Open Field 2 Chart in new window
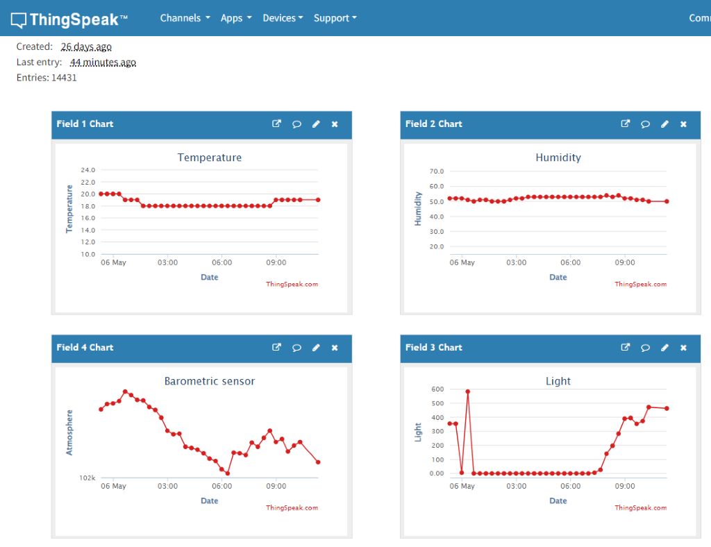The image size is (711, 547). (626, 124)
